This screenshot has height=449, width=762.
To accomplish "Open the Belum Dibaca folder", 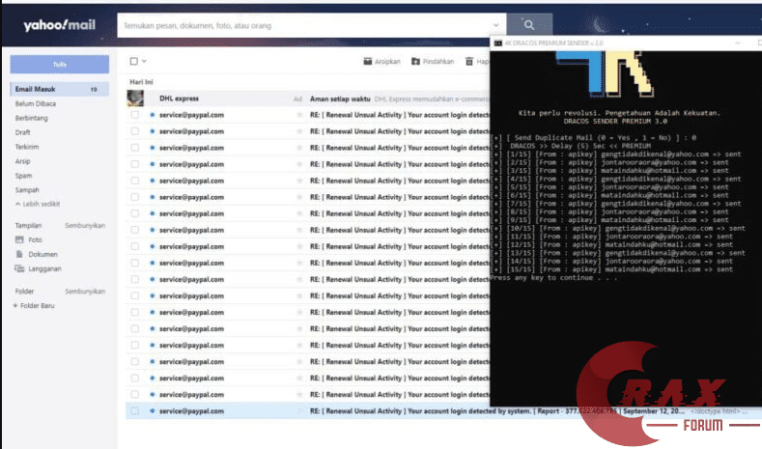I will click(x=36, y=103).
